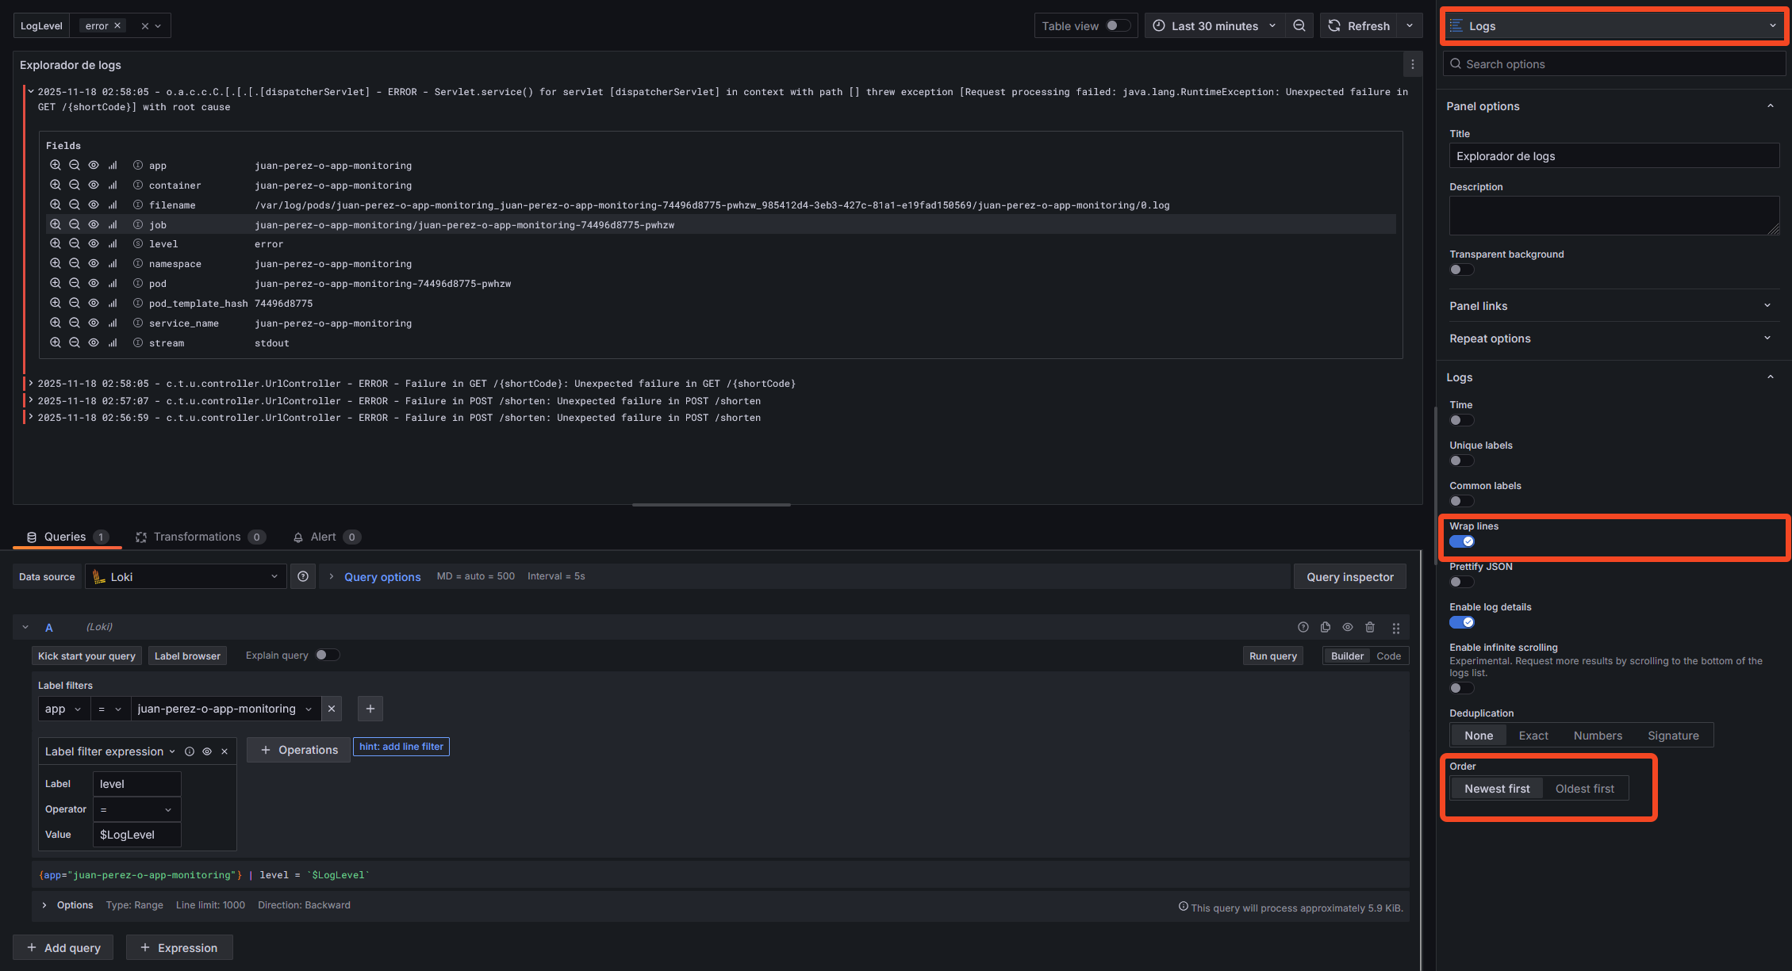Screen dimensions: 1792x971
Task: Click data source help icon
Action: 303,577
